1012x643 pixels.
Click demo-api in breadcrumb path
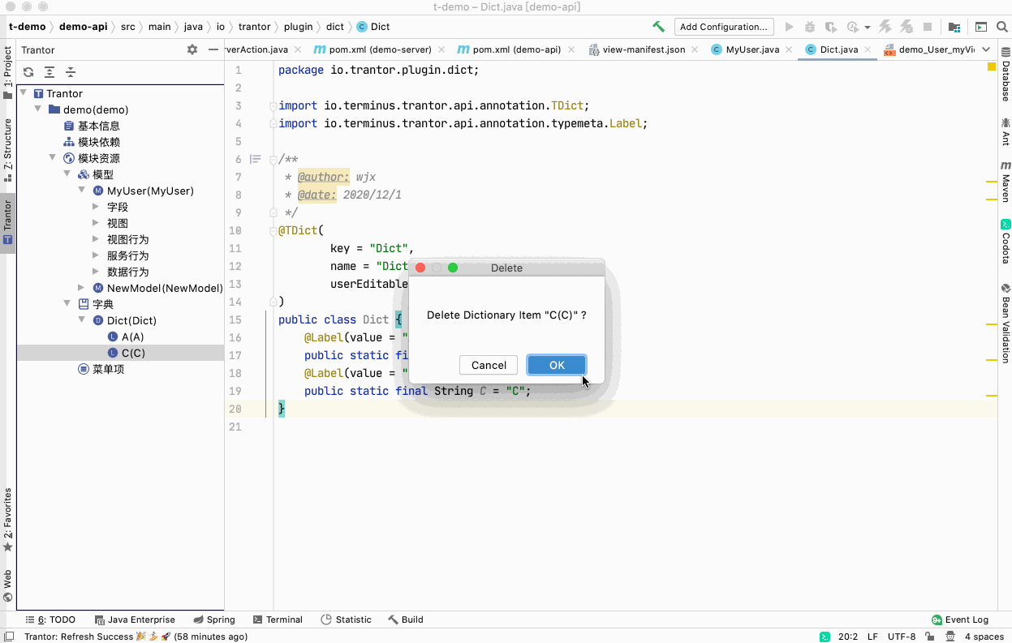(x=83, y=27)
